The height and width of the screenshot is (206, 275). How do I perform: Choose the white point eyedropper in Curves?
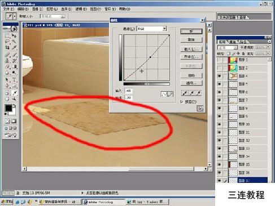tap(198, 93)
